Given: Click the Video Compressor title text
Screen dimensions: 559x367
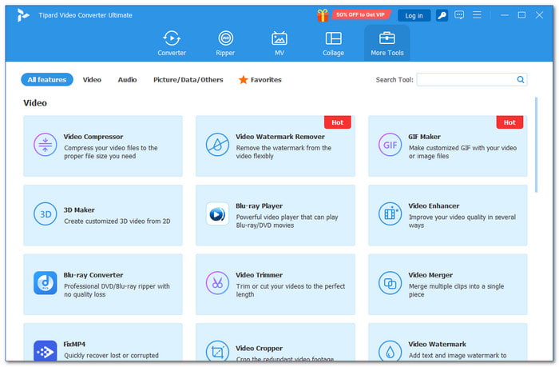Looking at the screenshot, I should pos(93,137).
